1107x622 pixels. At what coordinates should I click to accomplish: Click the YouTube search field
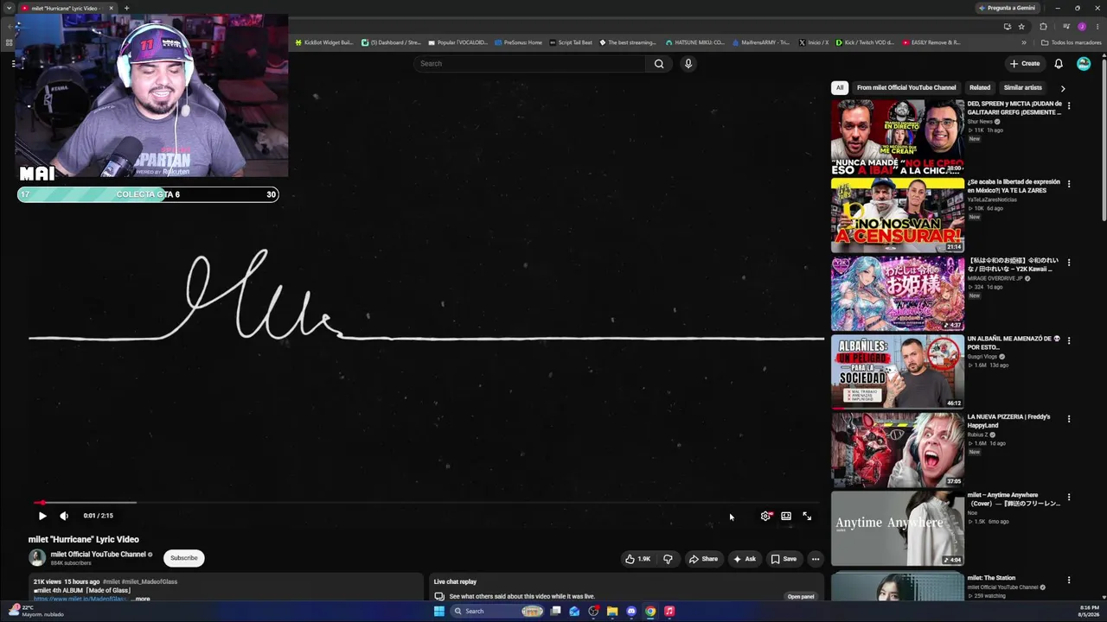(529, 63)
